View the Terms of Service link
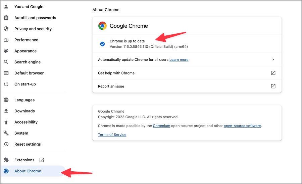This screenshot has width=302, height=184. 112,135
